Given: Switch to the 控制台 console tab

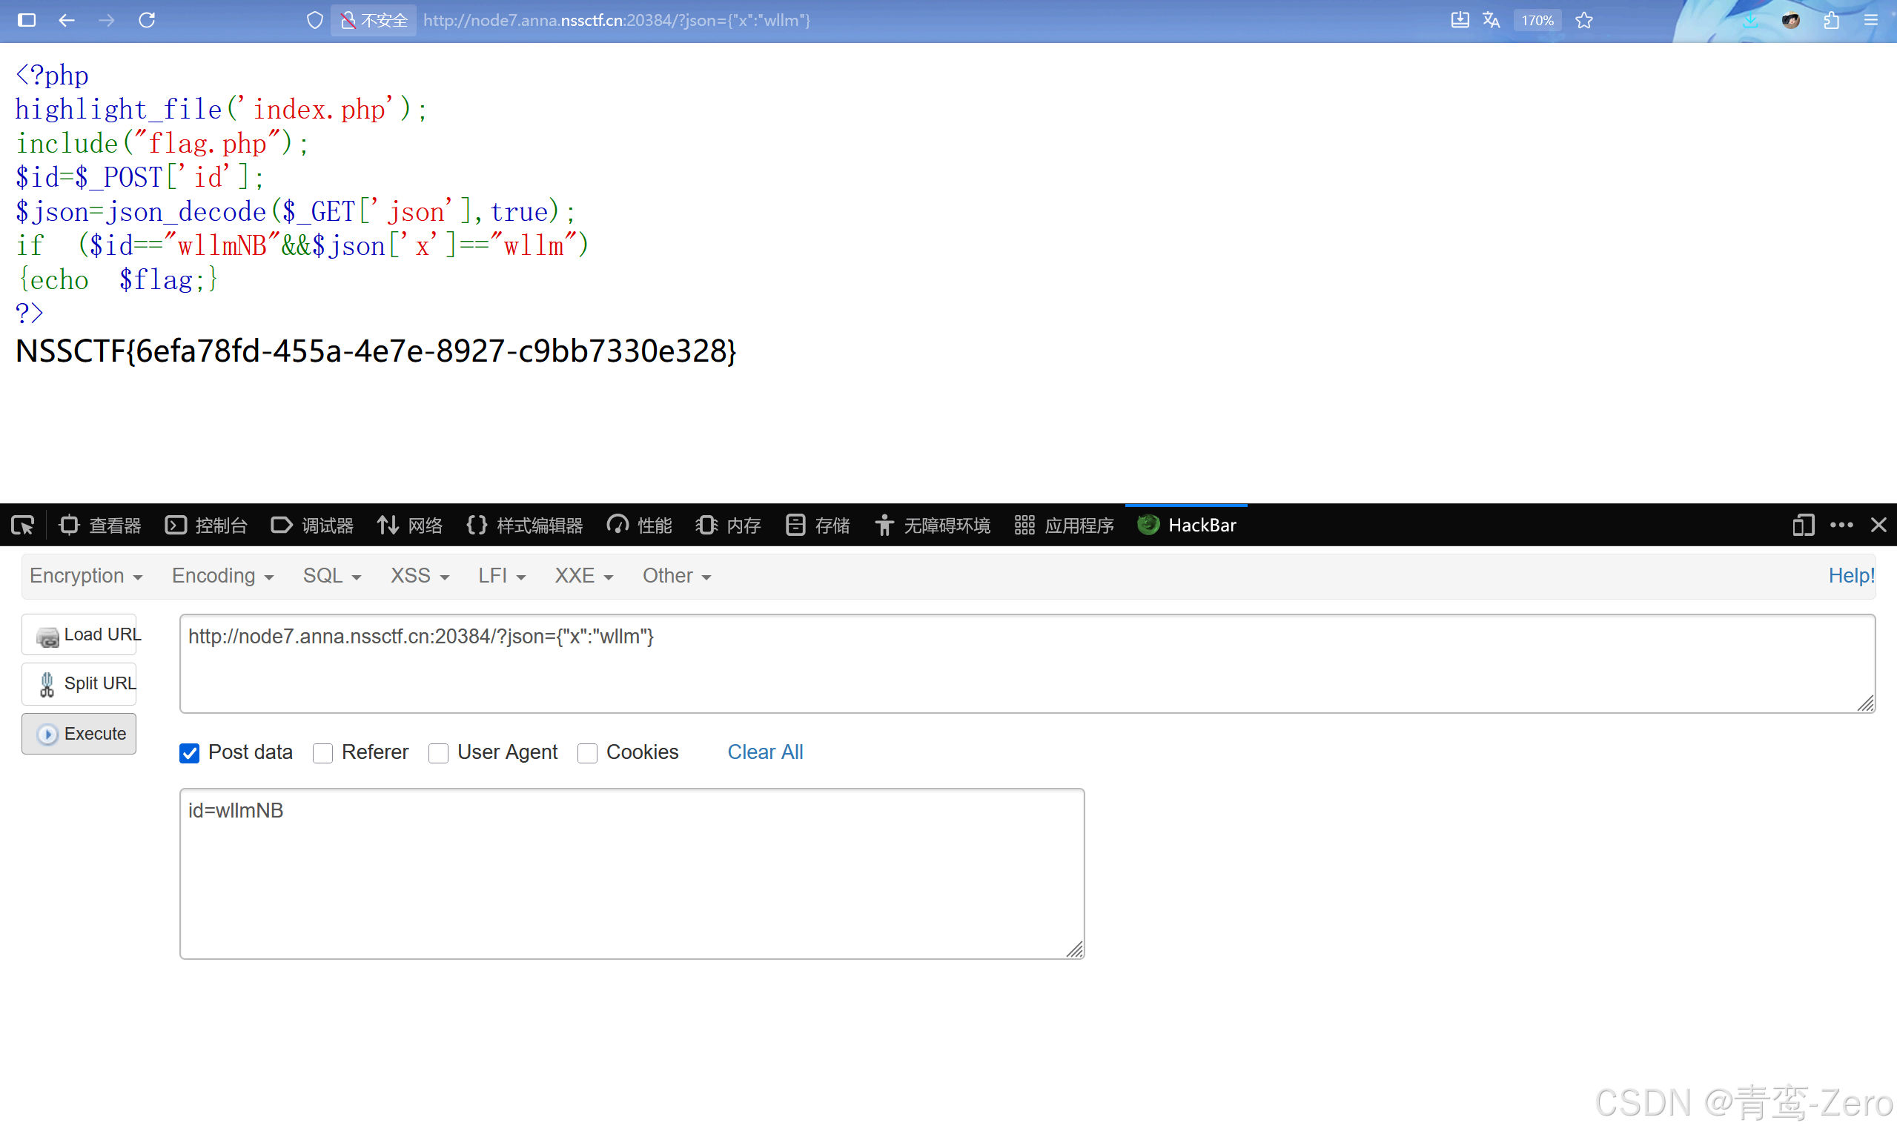Looking at the screenshot, I should tap(206, 525).
